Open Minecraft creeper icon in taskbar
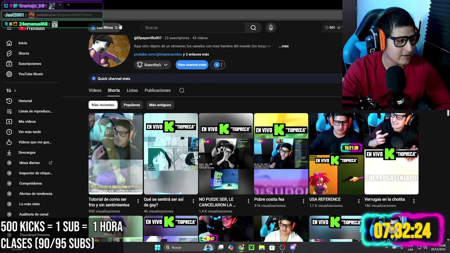The width and height of the screenshot is (450, 253). click(x=251, y=247)
